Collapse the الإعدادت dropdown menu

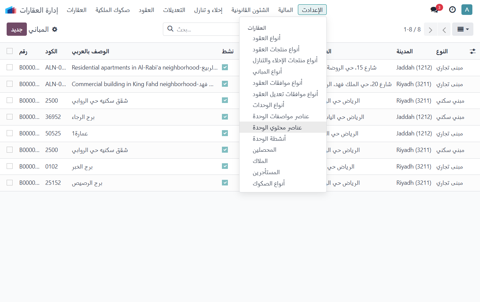coord(312,10)
